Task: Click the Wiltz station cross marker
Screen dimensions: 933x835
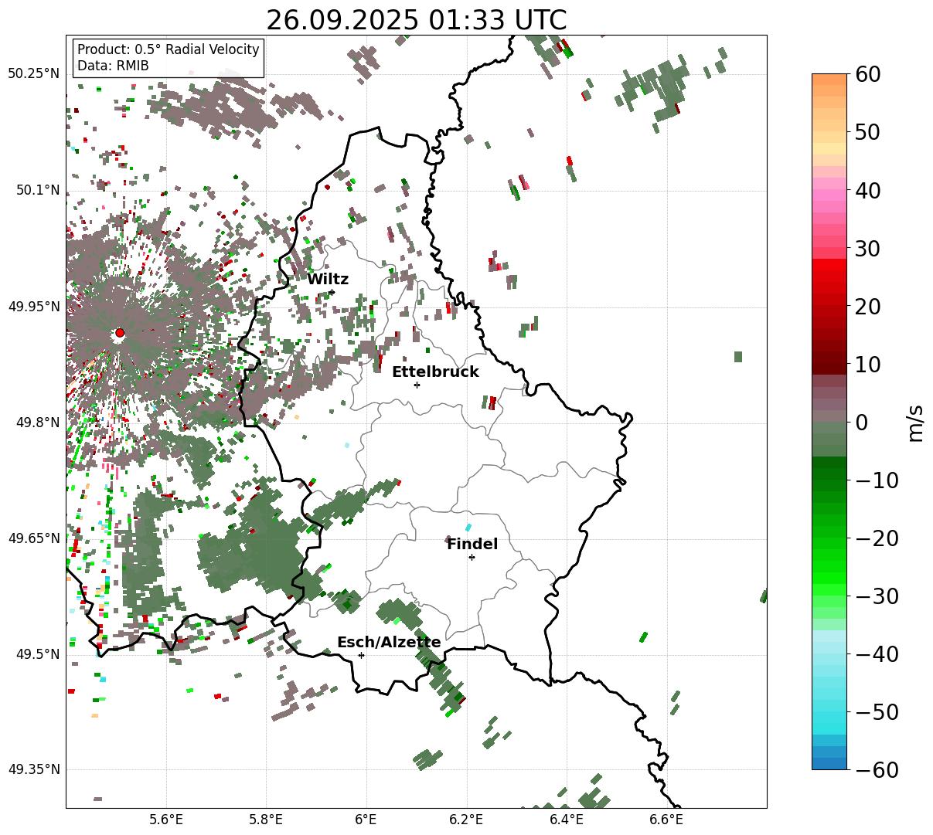Action: click(332, 292)
